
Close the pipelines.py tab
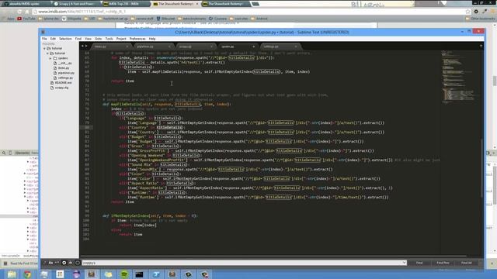[x=169, y=46]
